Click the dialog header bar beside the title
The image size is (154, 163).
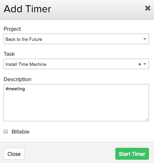click(98, 9)
